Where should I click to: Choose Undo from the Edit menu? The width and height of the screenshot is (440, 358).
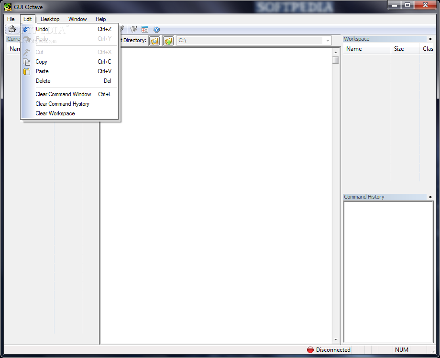tap(70, 29)
